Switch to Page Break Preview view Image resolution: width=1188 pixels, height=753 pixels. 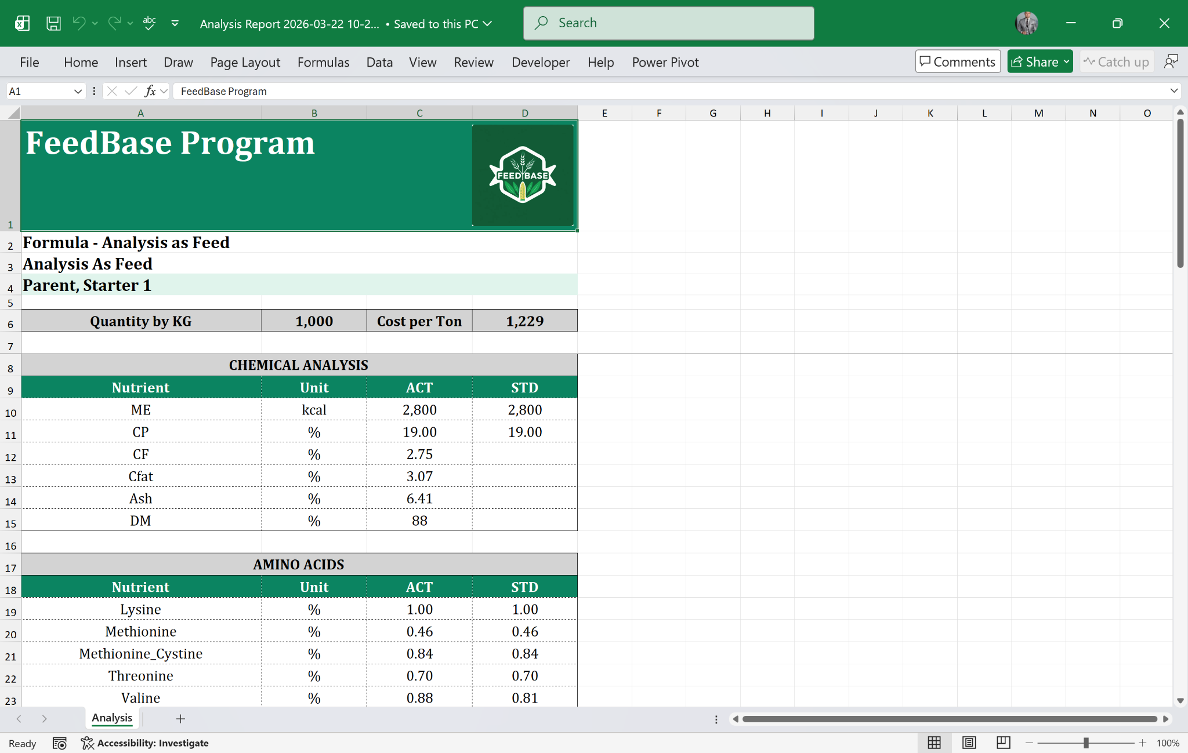[1003, 743]
